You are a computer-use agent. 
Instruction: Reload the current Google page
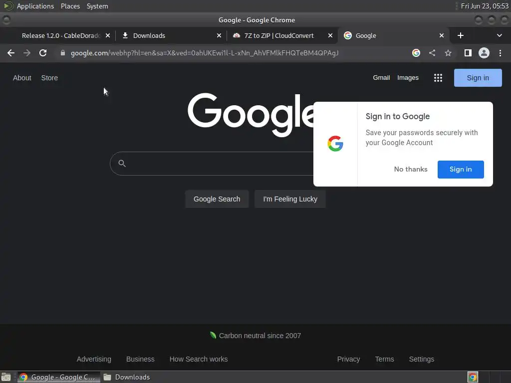[43, 53]
